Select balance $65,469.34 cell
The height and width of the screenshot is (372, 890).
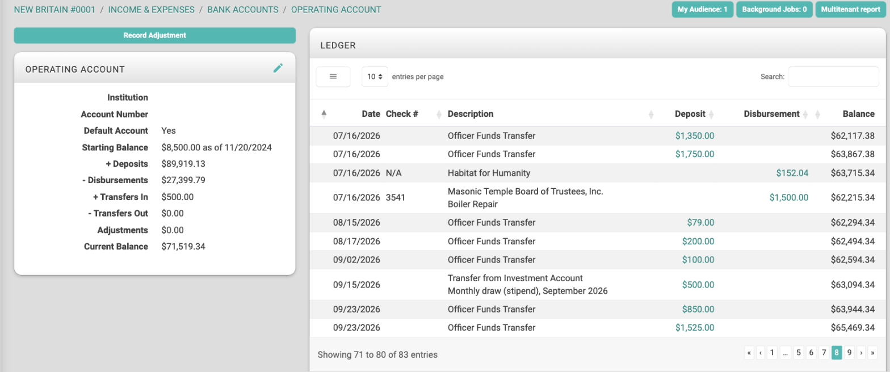pyautogui.click(x=853, y=327)
